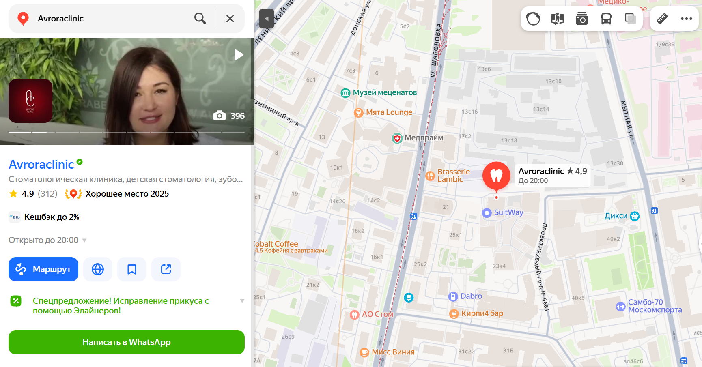This screenshot has width=702, height=367.
Task: Clear the Avroraclinic search query
Action: point(230,19)
